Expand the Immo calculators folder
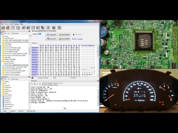 click(x=2, y=93)
